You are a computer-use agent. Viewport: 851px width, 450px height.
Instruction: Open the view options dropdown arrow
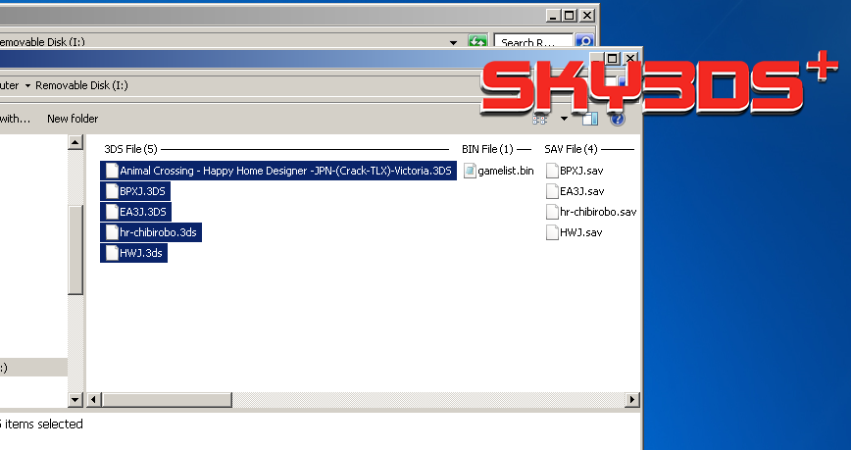click(x=564, y=119)
